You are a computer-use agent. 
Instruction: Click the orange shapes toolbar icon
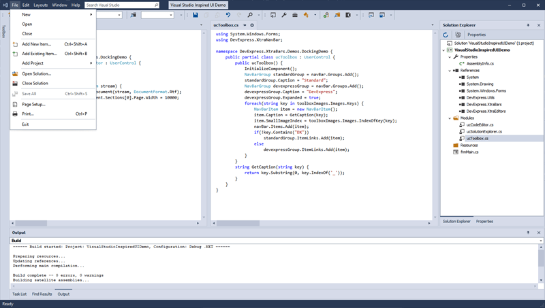click(x=306, y=15)
